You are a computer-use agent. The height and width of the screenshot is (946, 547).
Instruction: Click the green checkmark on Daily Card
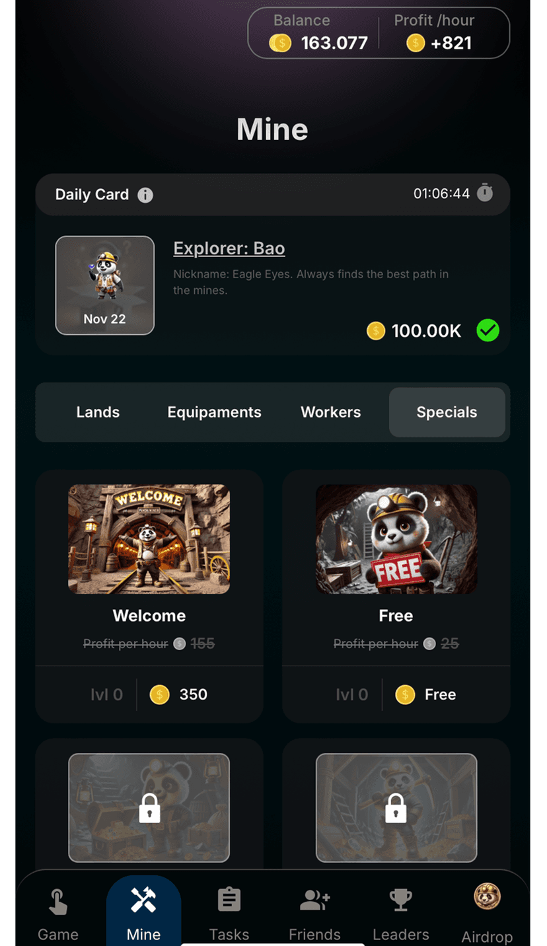pos(488,330)
